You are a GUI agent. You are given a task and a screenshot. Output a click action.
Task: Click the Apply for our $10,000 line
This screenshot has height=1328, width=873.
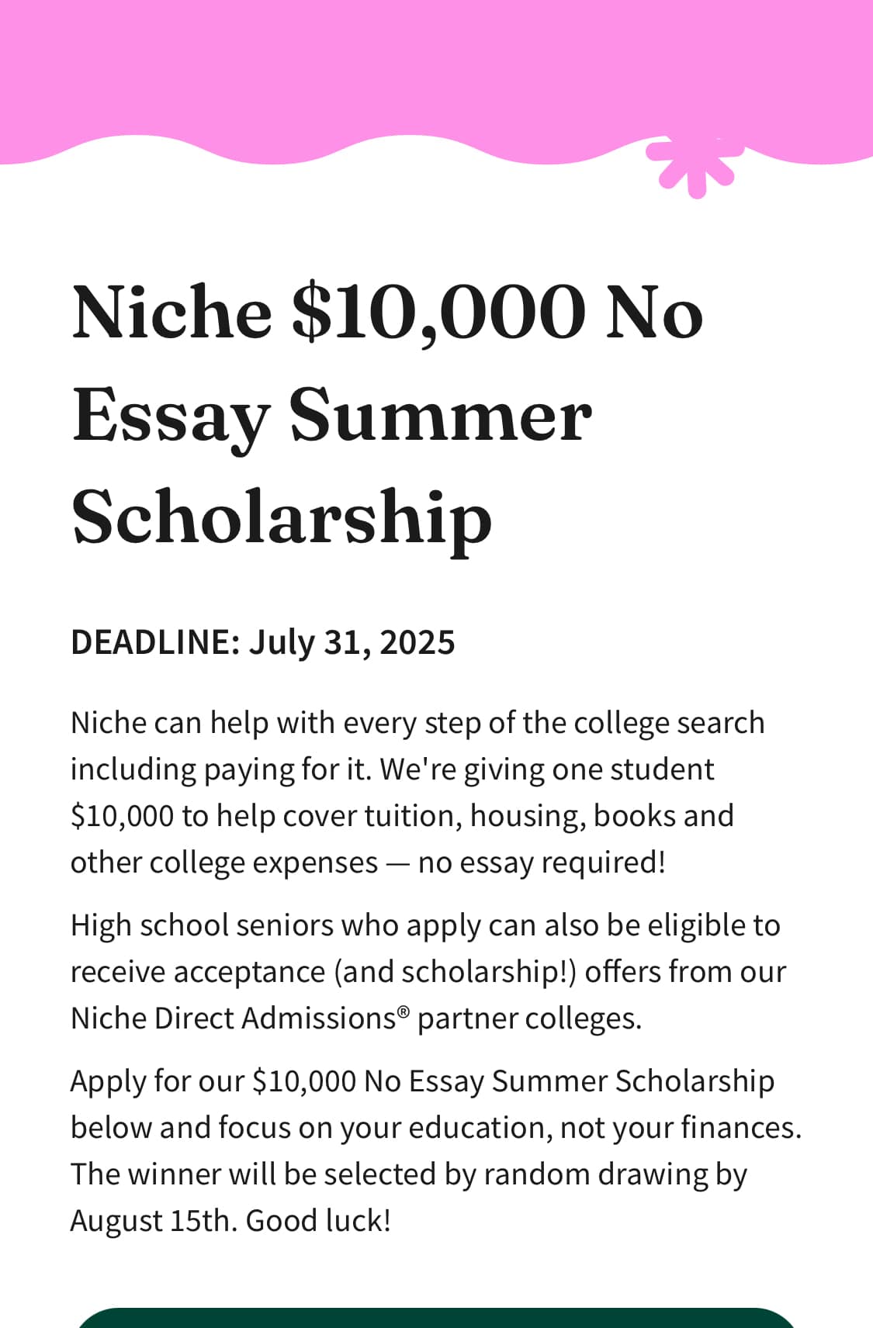[422, 1081]
